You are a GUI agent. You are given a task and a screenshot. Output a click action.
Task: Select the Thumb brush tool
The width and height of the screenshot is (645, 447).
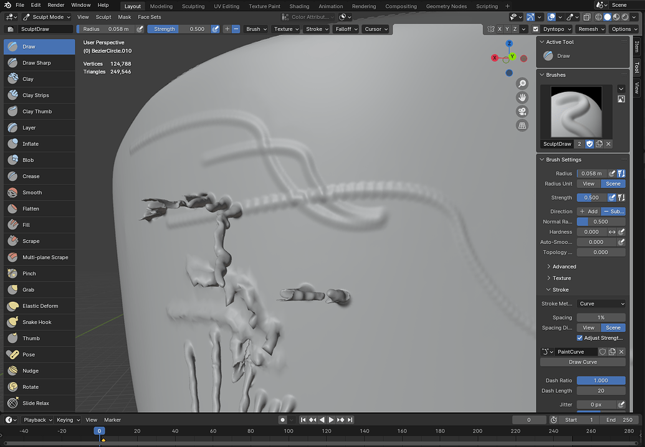pyautogui.click(x=39, y=339)
